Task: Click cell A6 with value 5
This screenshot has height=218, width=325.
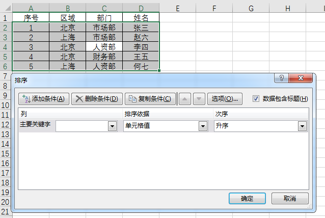Action: tap(31, 66)
